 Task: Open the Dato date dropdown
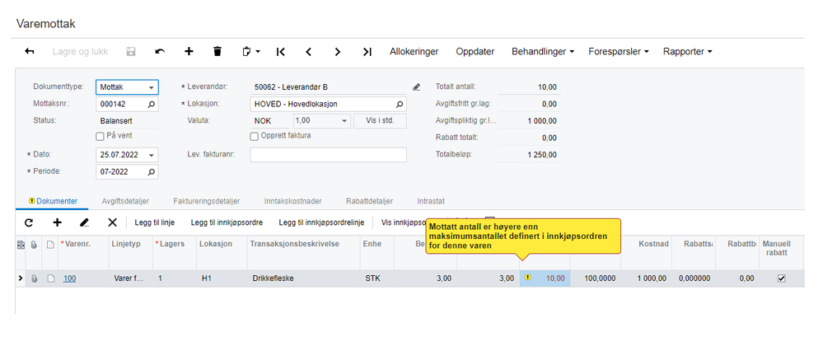[152, 156]
